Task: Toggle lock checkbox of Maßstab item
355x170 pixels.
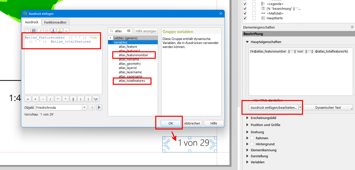Action: click(254, 13)
